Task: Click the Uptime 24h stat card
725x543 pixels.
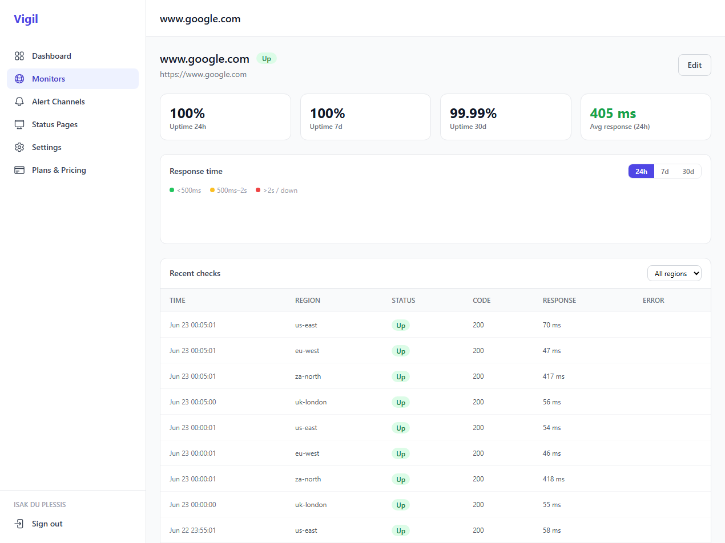Action: point(225,117)
